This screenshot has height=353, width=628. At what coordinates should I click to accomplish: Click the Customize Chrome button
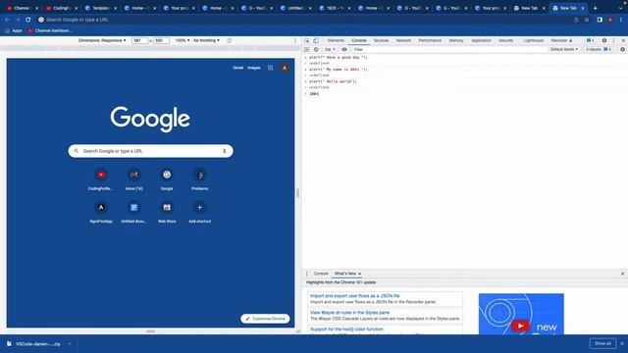point(265,319)
